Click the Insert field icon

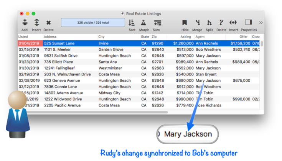point(233,23)
